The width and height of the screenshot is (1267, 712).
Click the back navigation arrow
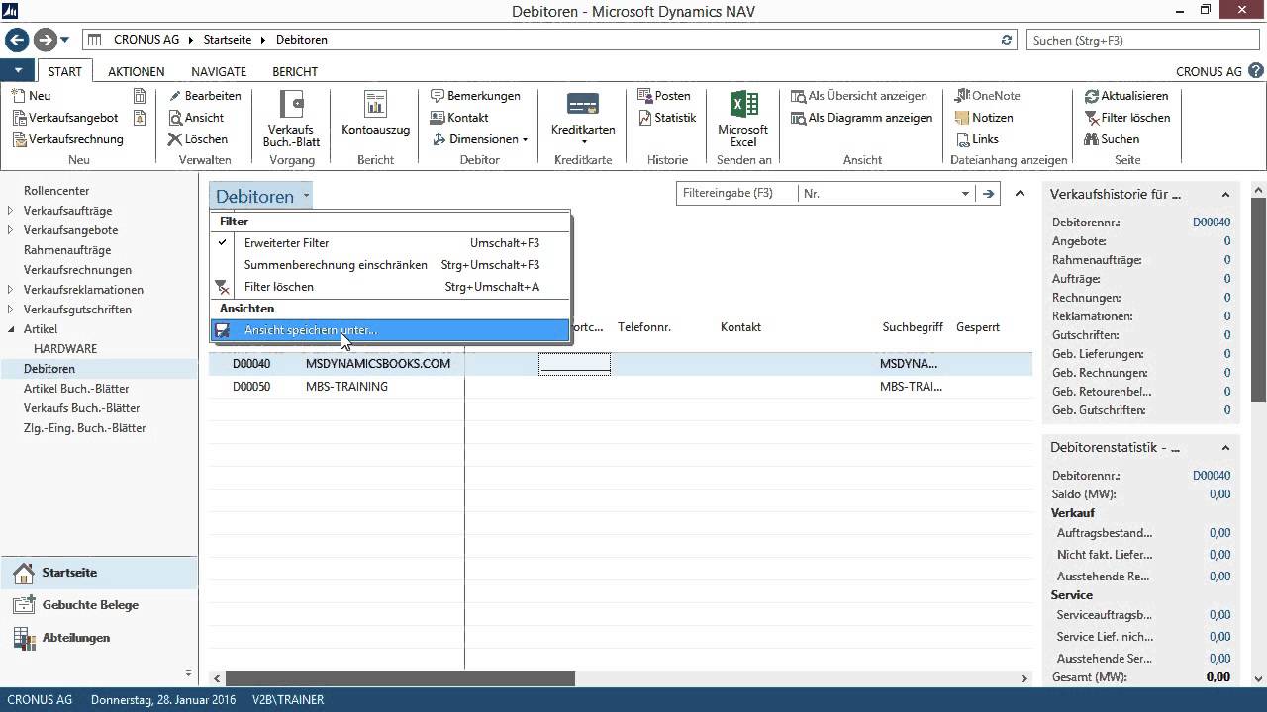[17, 40]
